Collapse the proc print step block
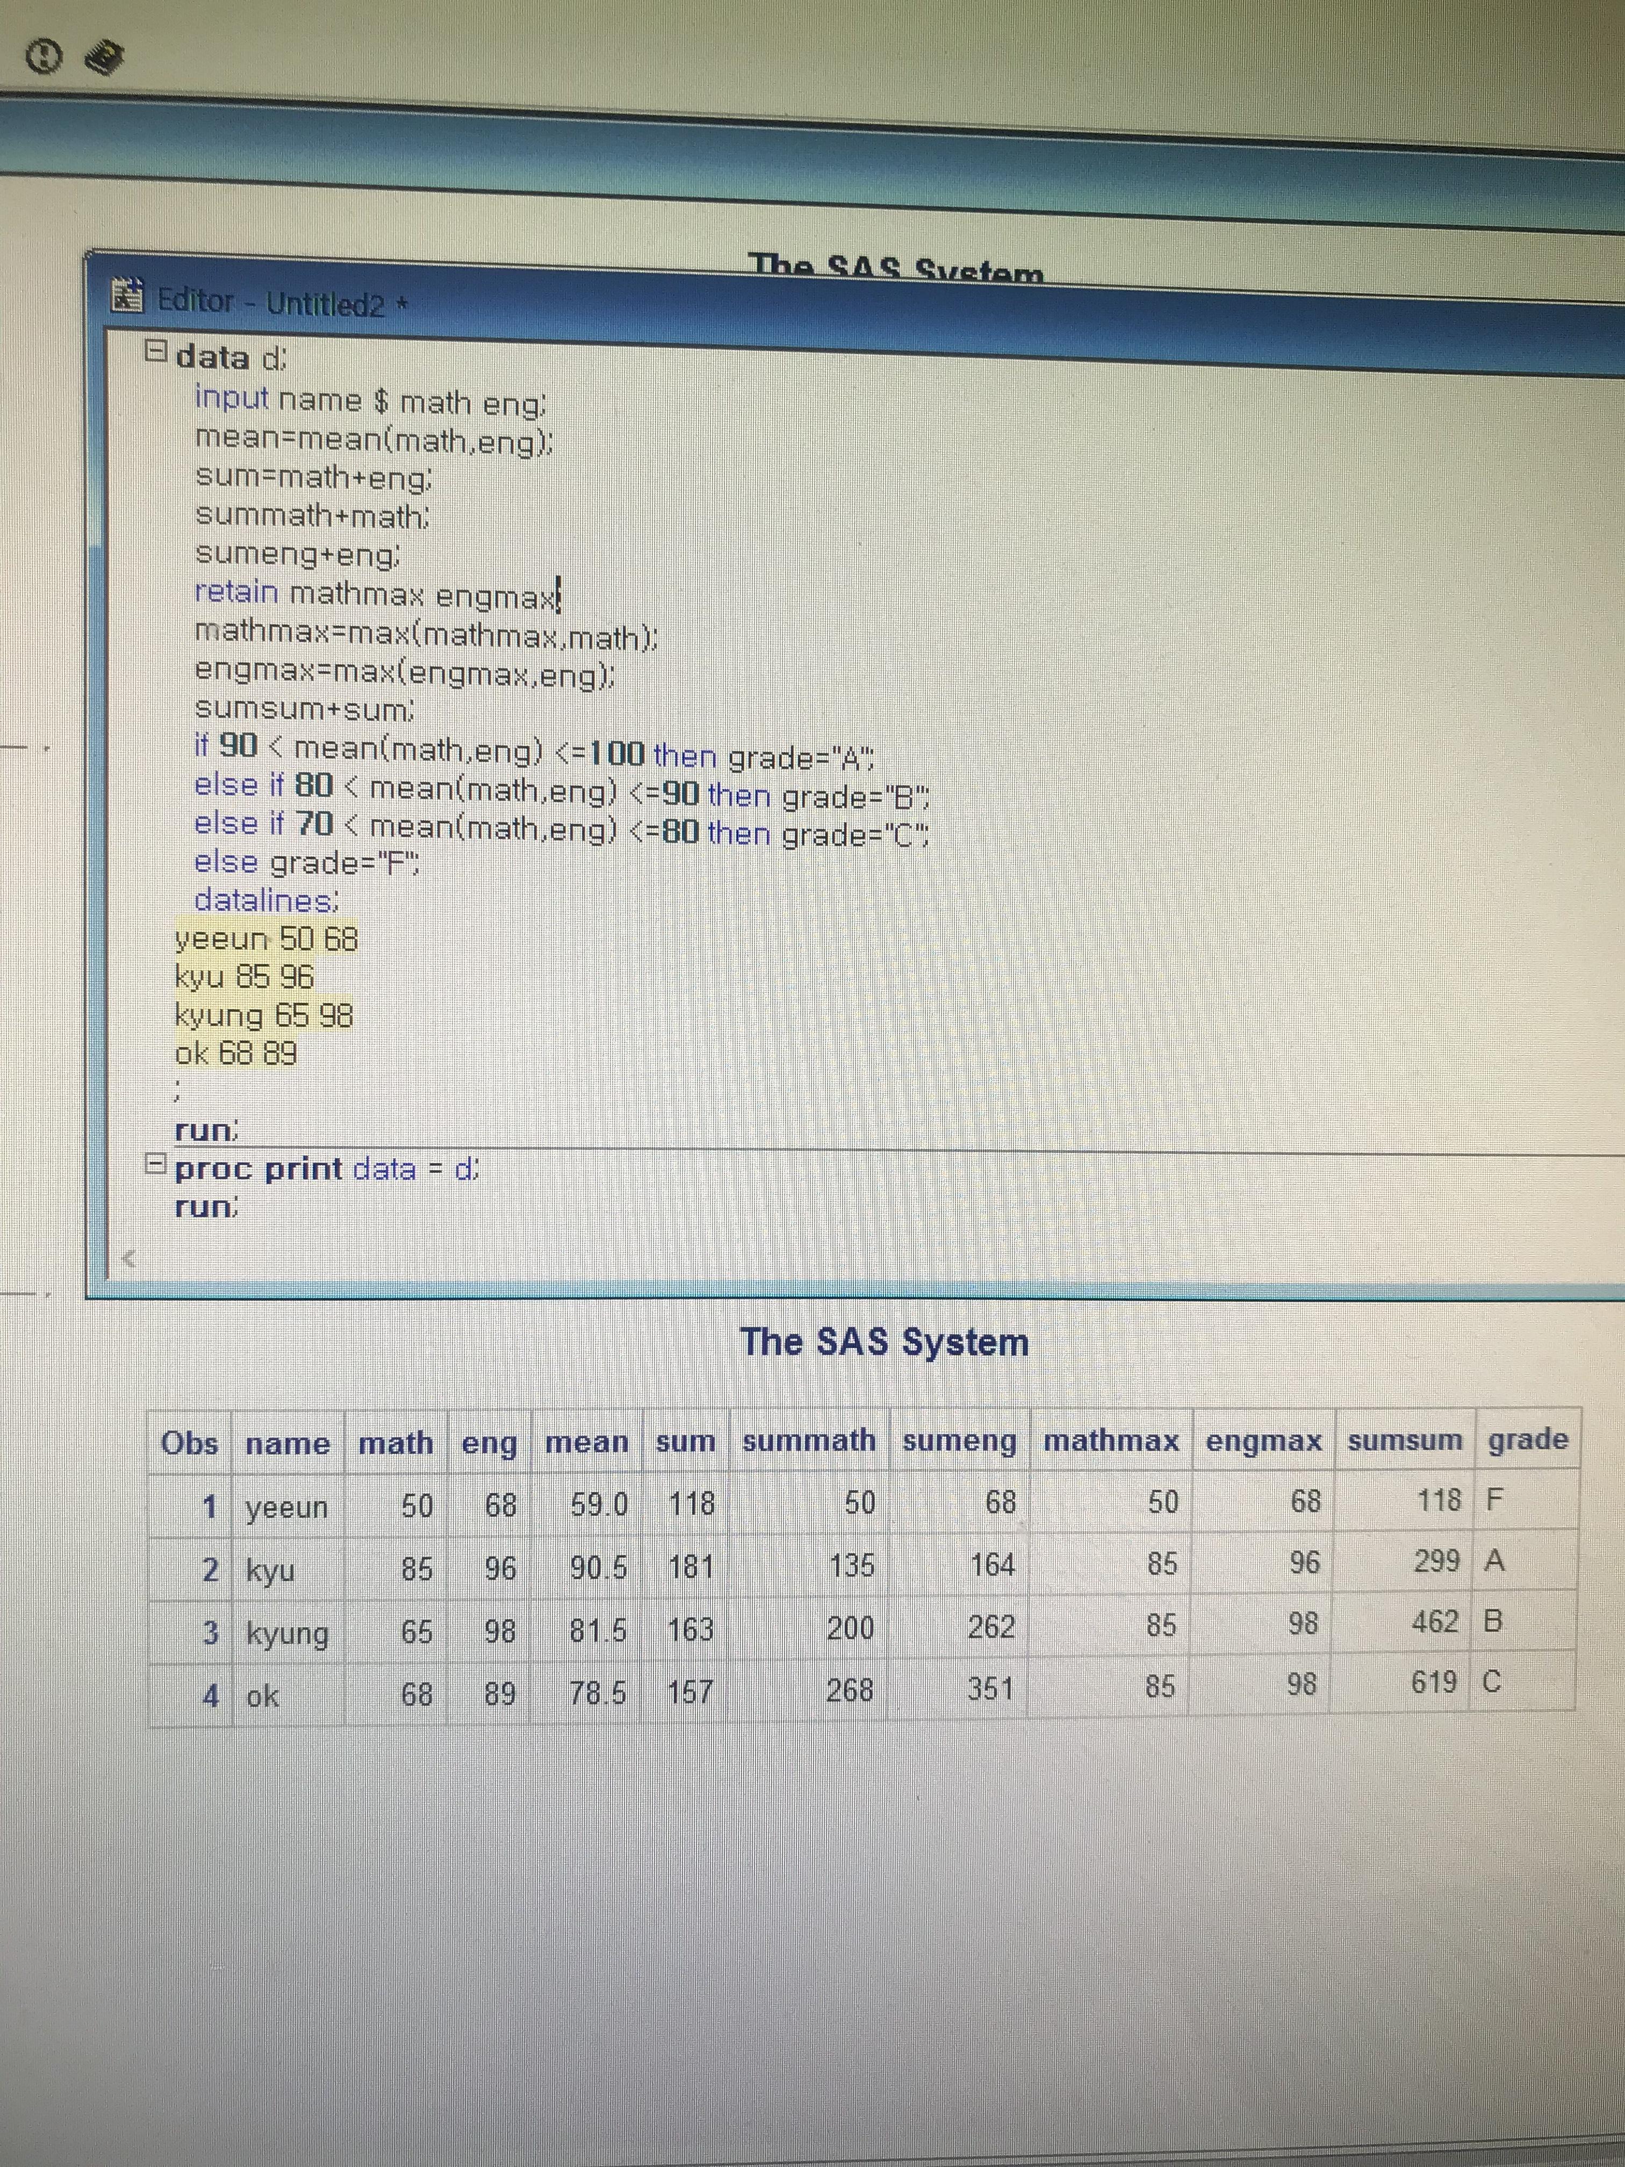Screen dimensions: 1625x2167 [x=154, y=1164]
